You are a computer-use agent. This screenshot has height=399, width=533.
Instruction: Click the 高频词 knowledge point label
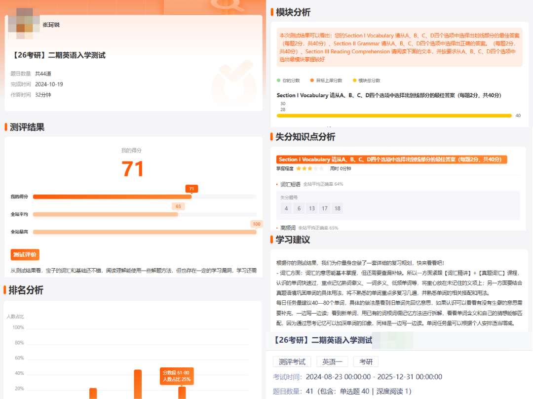click(288, 228)
